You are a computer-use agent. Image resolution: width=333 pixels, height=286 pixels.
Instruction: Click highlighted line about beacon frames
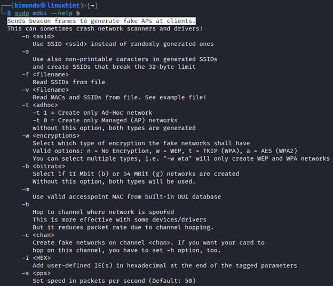coord(101,21)
